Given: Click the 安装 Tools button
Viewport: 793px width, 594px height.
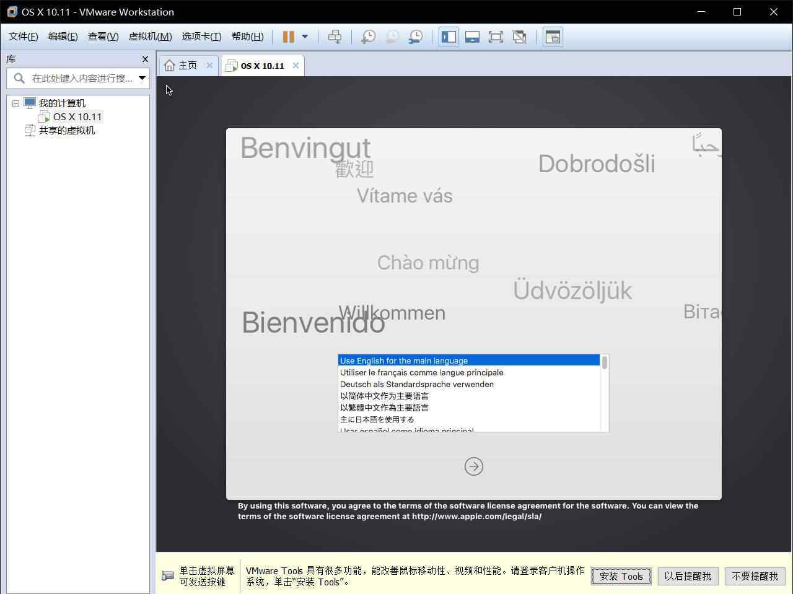Looking at the screenshot, I should click(x=621, y=576).
